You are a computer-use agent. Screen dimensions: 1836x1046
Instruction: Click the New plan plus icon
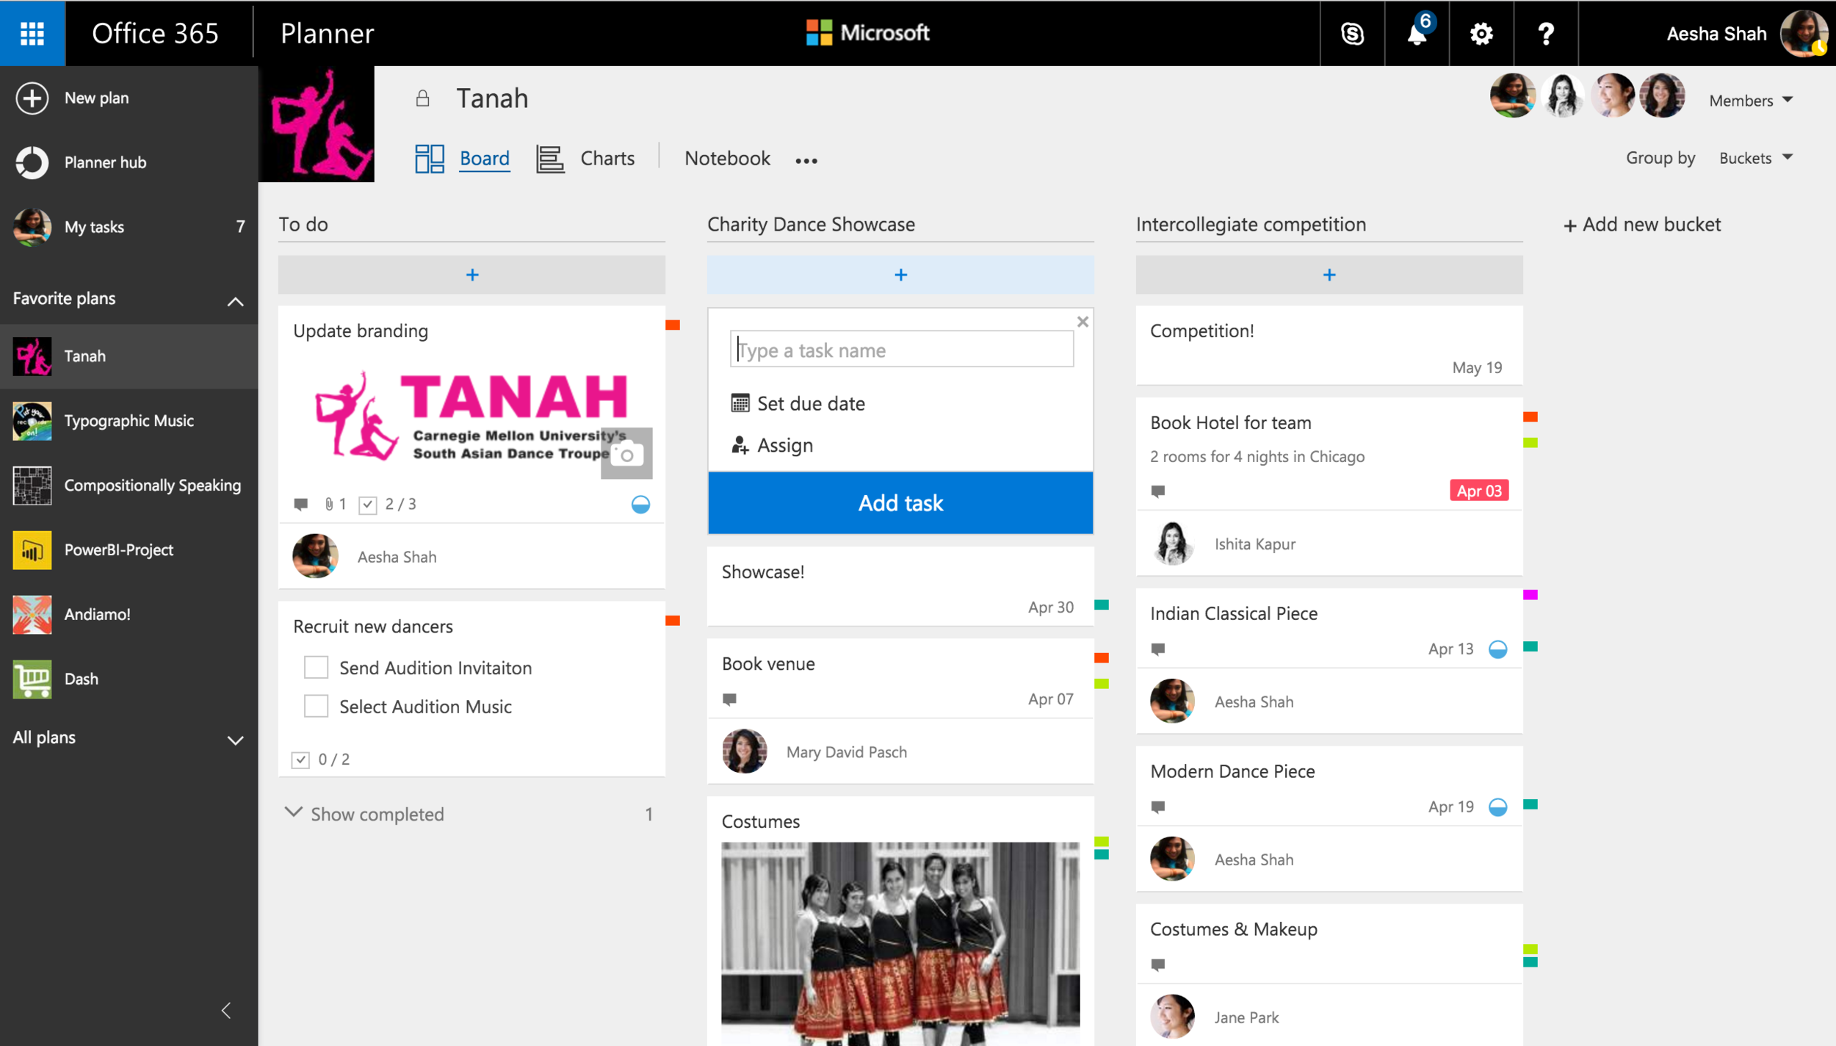click(x=32, y=98)
